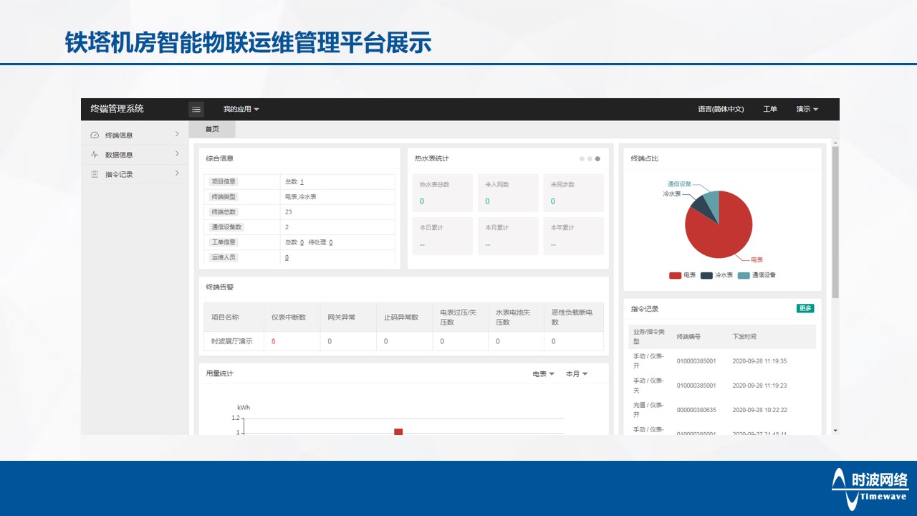The image size is (917, 516).
Task: Click the clipboard icon beside 指令记录
Action: pos(95,174)
